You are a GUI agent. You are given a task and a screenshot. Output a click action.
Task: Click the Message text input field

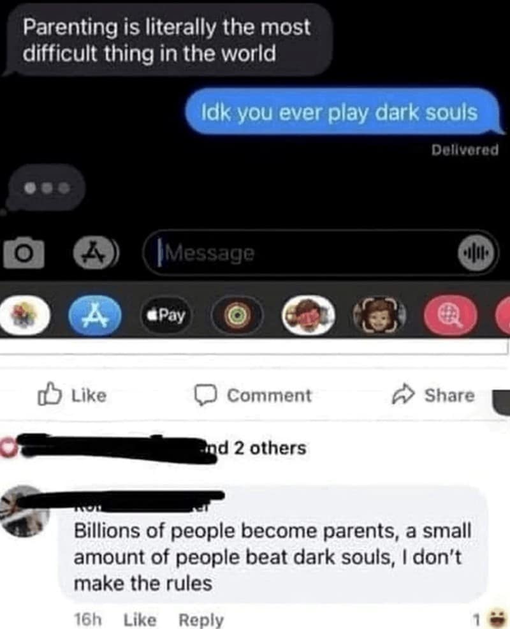point(309,253)
